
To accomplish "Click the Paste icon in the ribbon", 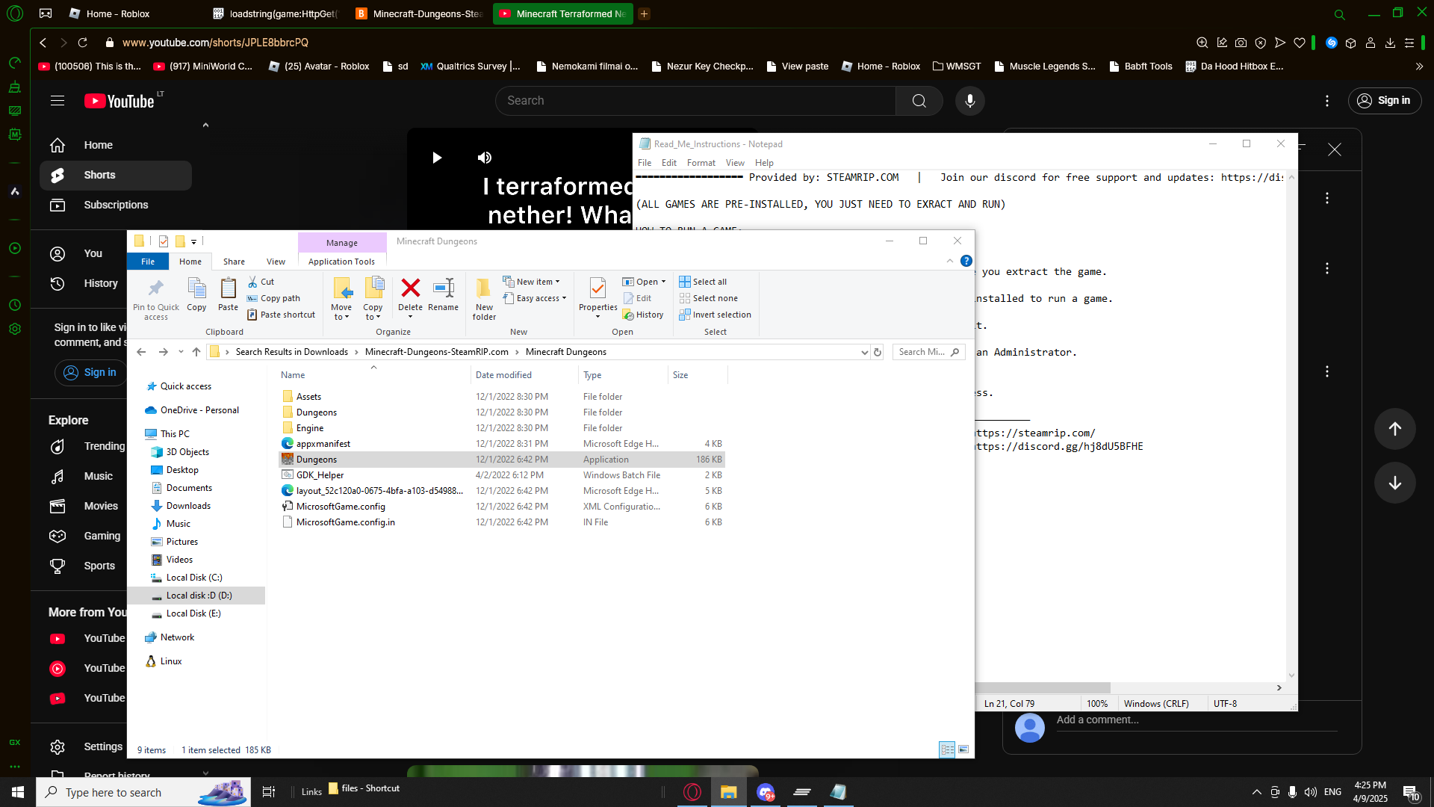I will [228, 294].
